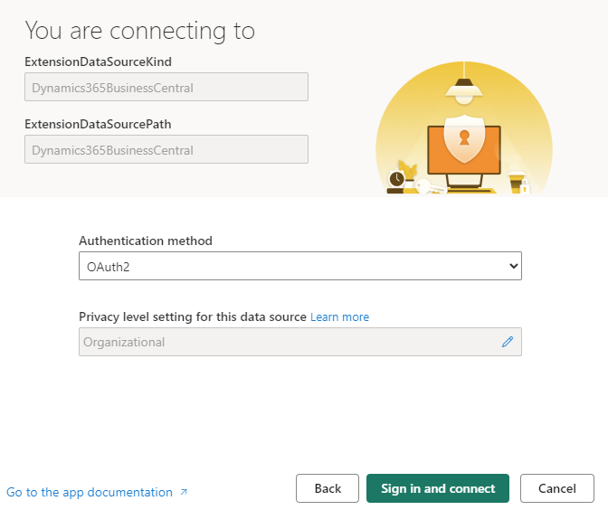Image resolution: width=608 pixels, height=510 pixels.
Task: Click the 'ExtensionDataSourceKind' label
Action: [x=98, y=61]
